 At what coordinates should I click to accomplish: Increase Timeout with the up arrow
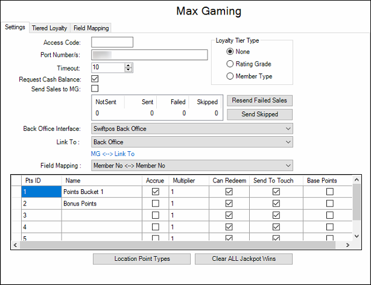[128, 66]
